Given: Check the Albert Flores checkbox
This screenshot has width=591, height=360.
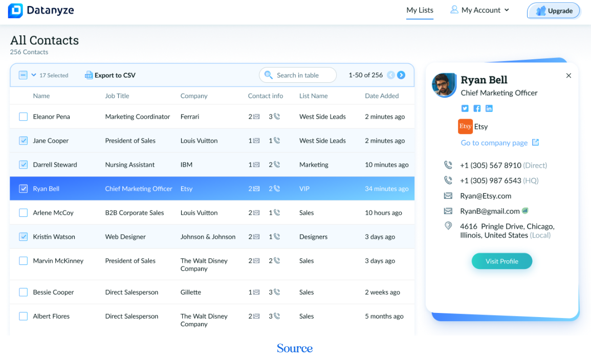Looking at the screenshot, I should (24, 316).
